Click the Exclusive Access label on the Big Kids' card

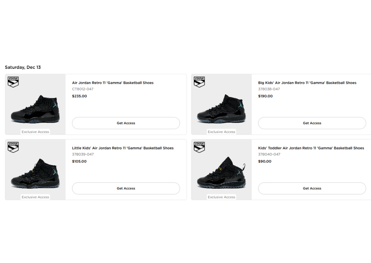coord(221,131)
